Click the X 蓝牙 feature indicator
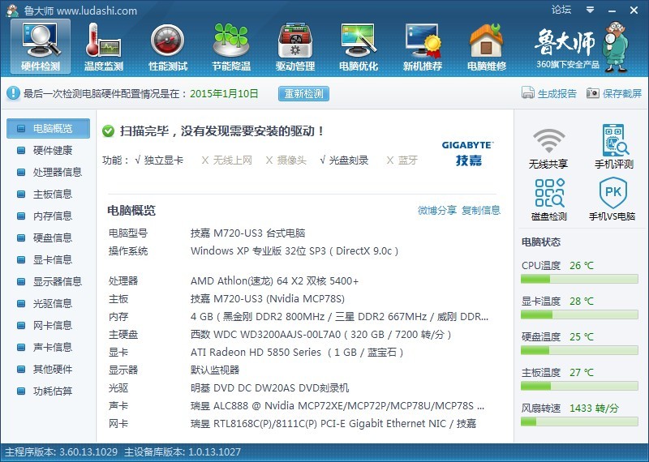The image size is (649, 462). click(402, 160)
